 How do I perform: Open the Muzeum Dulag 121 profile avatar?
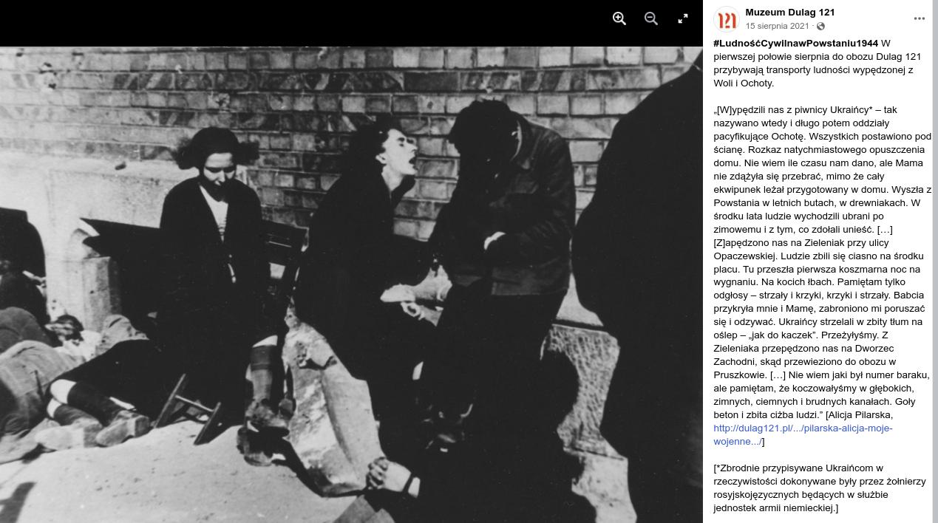727,19
